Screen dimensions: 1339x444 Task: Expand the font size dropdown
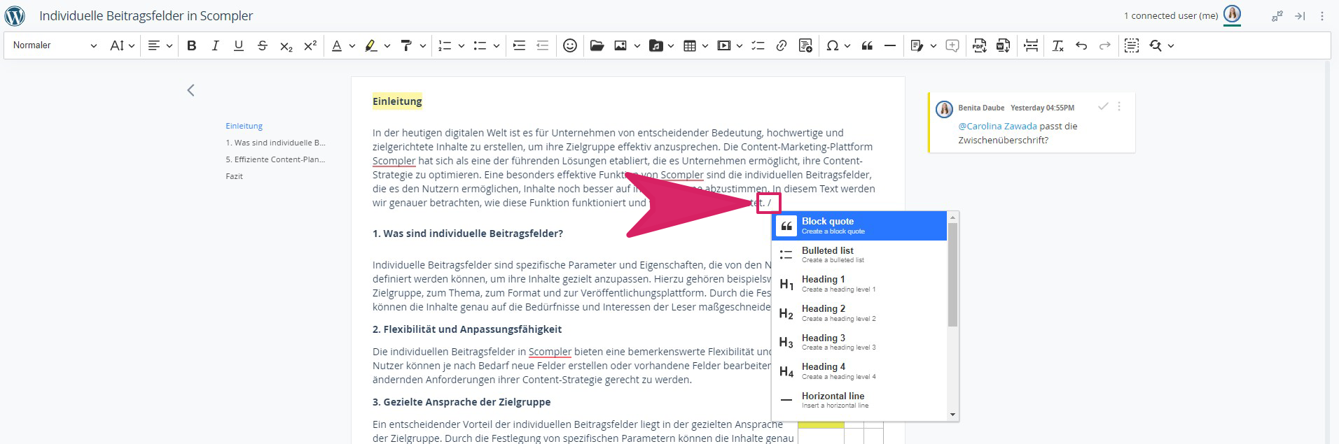122,45
